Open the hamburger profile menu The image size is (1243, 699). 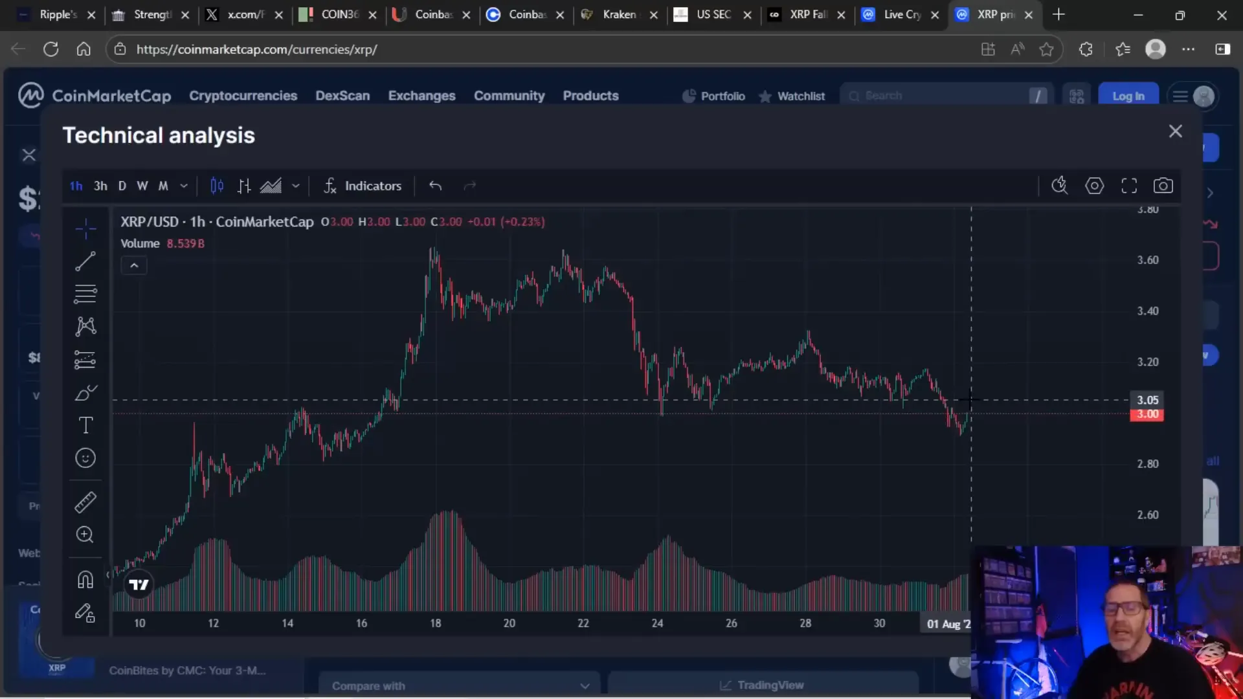point(1193,96)
